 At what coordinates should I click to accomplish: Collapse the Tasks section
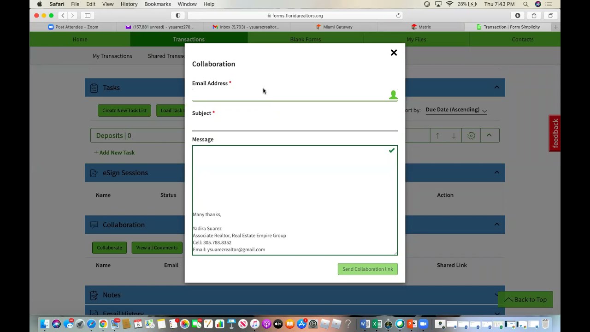tap(496, 87)
